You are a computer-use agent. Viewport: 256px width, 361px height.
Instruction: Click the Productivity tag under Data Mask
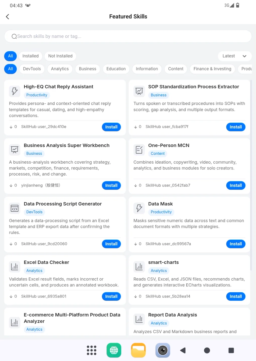pyautogui.click(x=161, y=212)
